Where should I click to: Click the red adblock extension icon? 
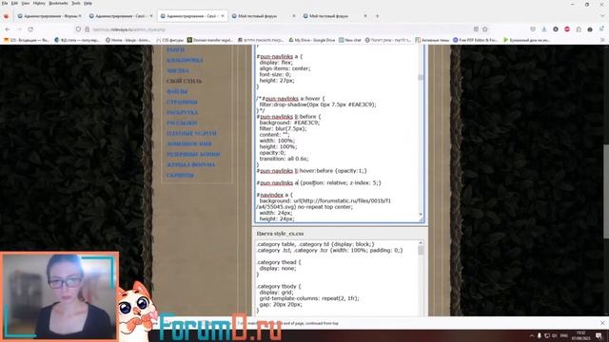[x=567, y=29]
